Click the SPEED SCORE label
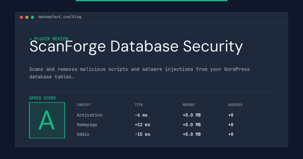The width and height of the screenshot is (303, 159). click(43, 98)
